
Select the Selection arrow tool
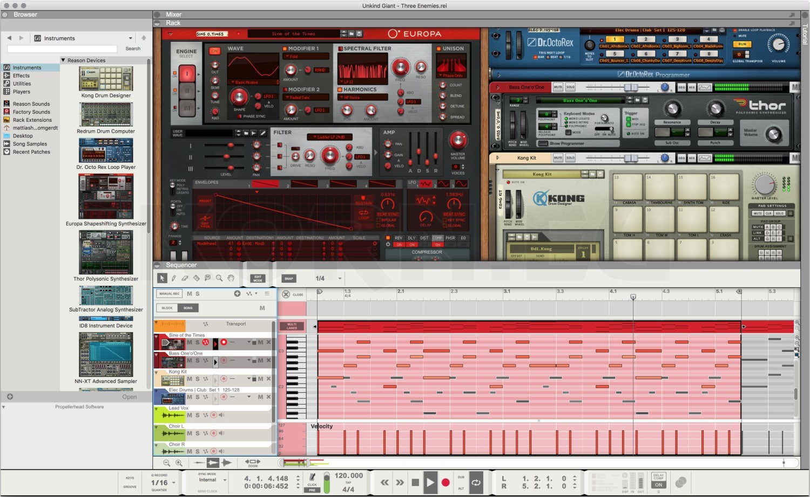[162, 278]
